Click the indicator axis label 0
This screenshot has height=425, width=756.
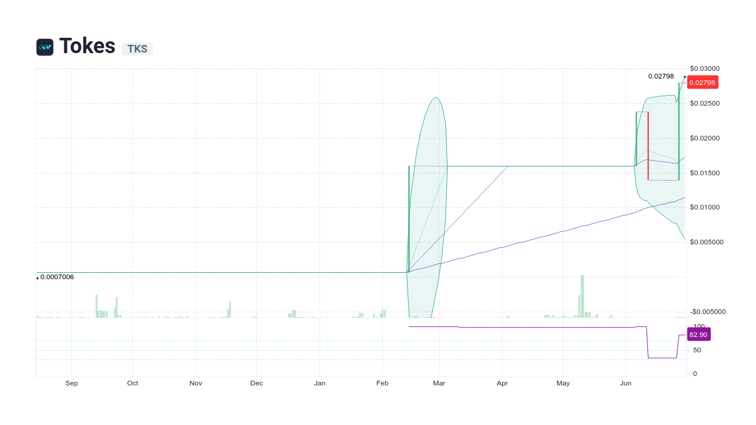pyautogui.click(x=695, y=374)
